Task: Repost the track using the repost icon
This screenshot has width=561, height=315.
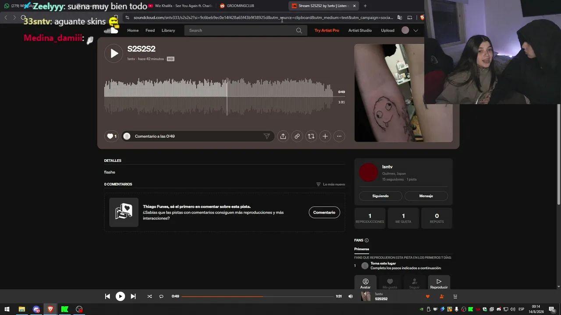Action: (311, 136)
